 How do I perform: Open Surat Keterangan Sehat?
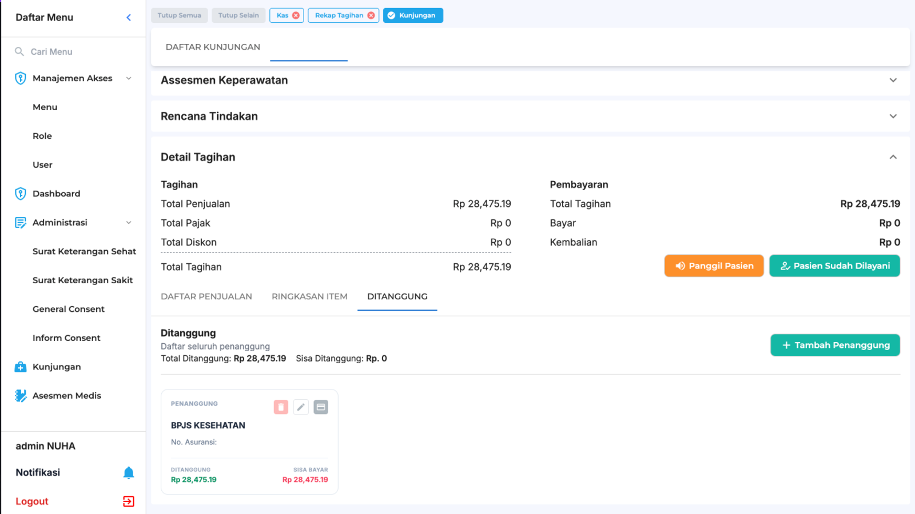(x=84, y=251)
